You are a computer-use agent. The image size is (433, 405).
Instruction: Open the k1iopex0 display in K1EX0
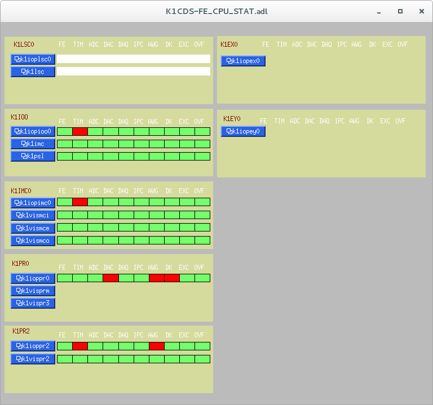[x=243, y=61]
